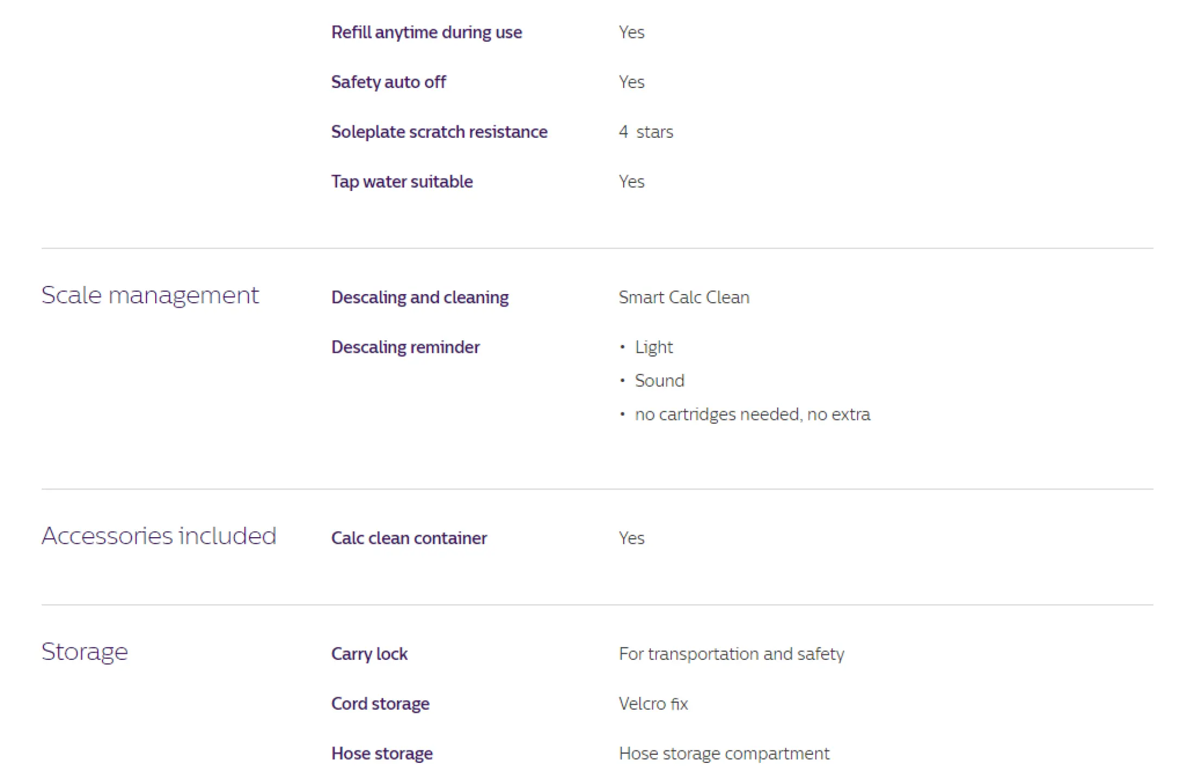Screen dimensions: 1194x771
Task: Click the Scale management section heading
Action: coord(150,296)
